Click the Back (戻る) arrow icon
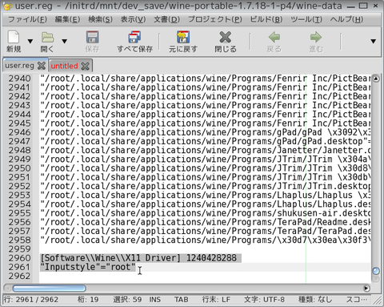This screenshot has height=307, width=384. coord(274,37)
